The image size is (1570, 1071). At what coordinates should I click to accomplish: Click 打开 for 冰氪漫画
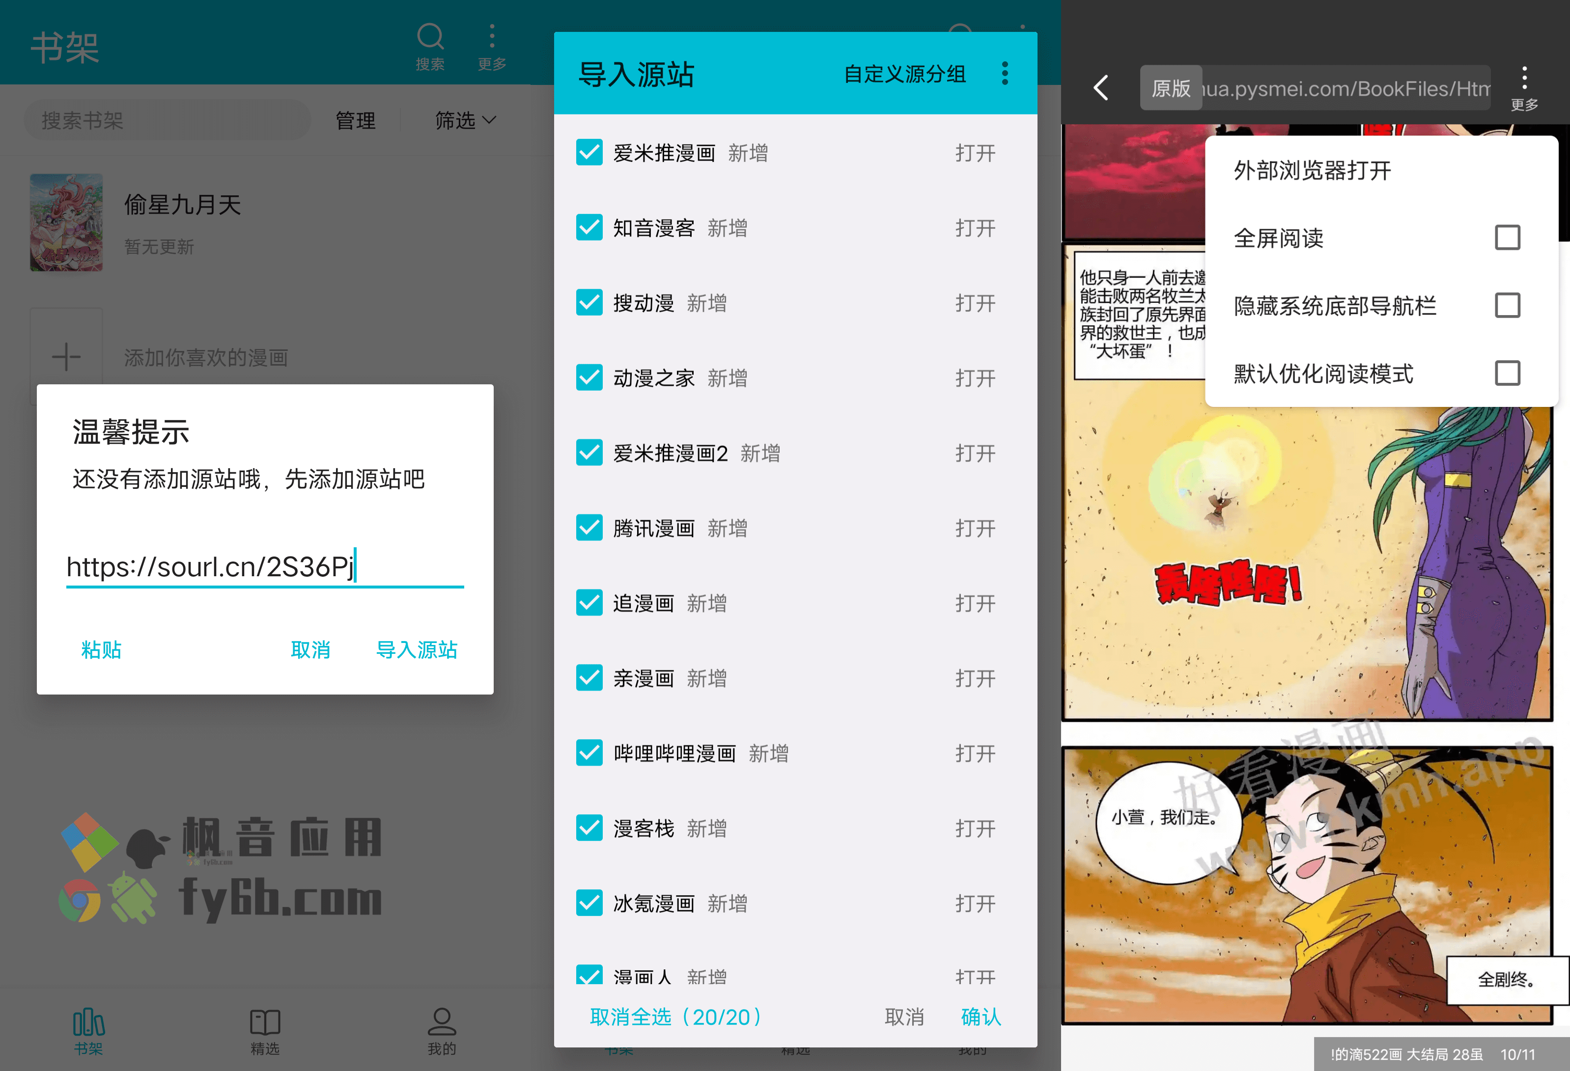[975, 903]
